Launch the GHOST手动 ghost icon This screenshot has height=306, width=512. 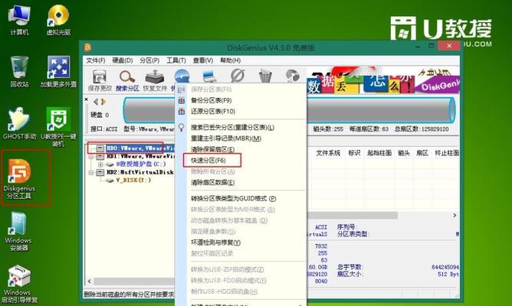tap(20, 124)
